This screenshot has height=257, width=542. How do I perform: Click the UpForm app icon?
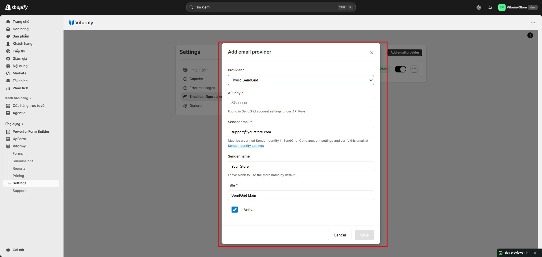[8, 139]
